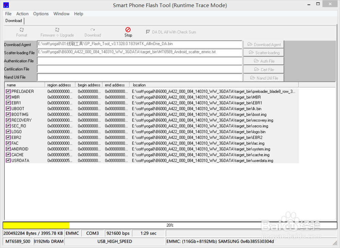Click the Certification File input field
The width and height of the screenshot is (340, 248).
tap(140, 69)
